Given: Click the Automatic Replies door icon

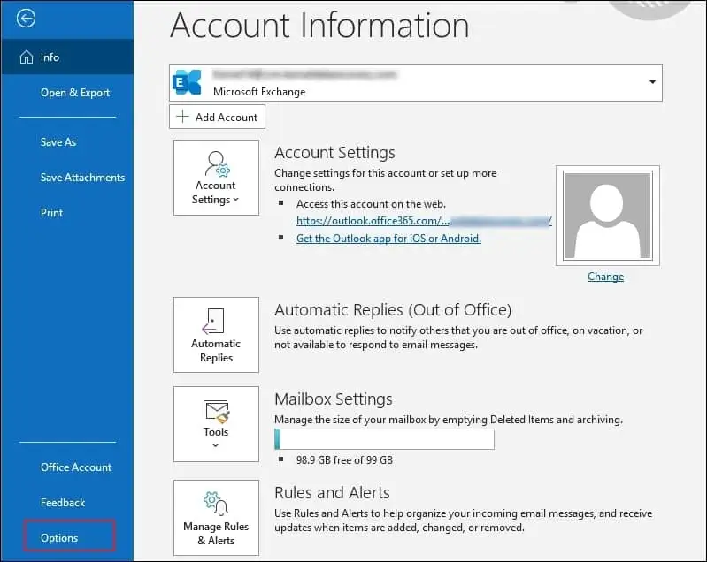Looking at the screenshot, I should tap(213, 321).
